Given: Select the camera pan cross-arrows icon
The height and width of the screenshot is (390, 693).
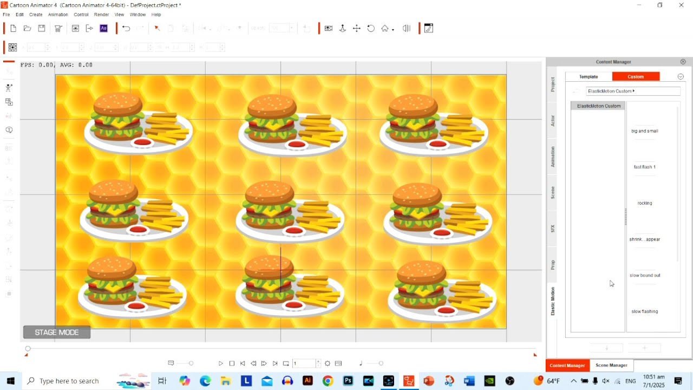Looking at the screenshot, I should (357, 28).
